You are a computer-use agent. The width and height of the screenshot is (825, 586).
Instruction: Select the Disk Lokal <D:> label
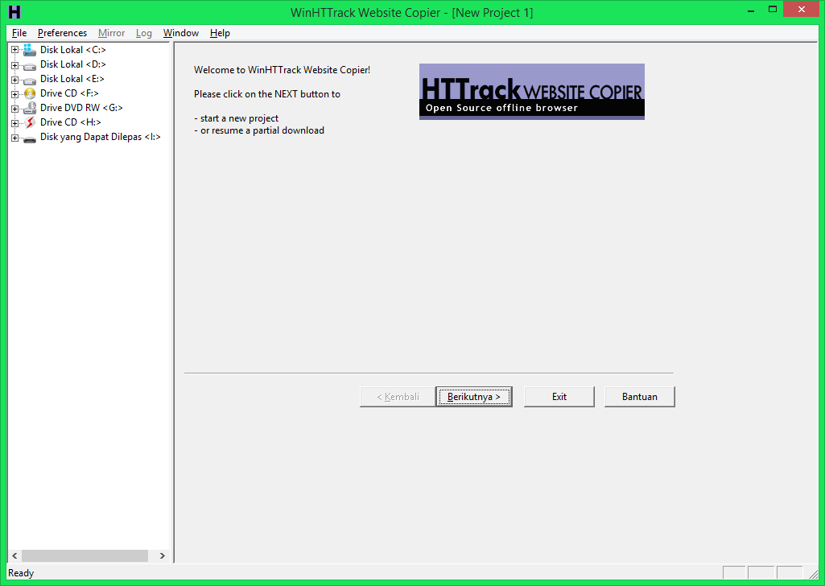tap(73, 64)
